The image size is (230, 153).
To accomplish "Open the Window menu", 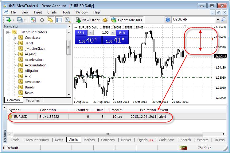I will [82, 12].
